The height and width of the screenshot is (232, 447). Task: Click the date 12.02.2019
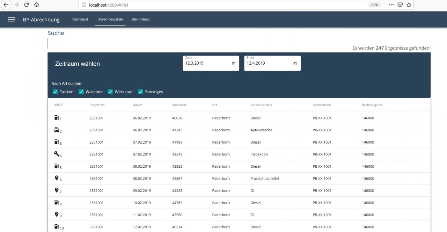click(x=142, y=227)
